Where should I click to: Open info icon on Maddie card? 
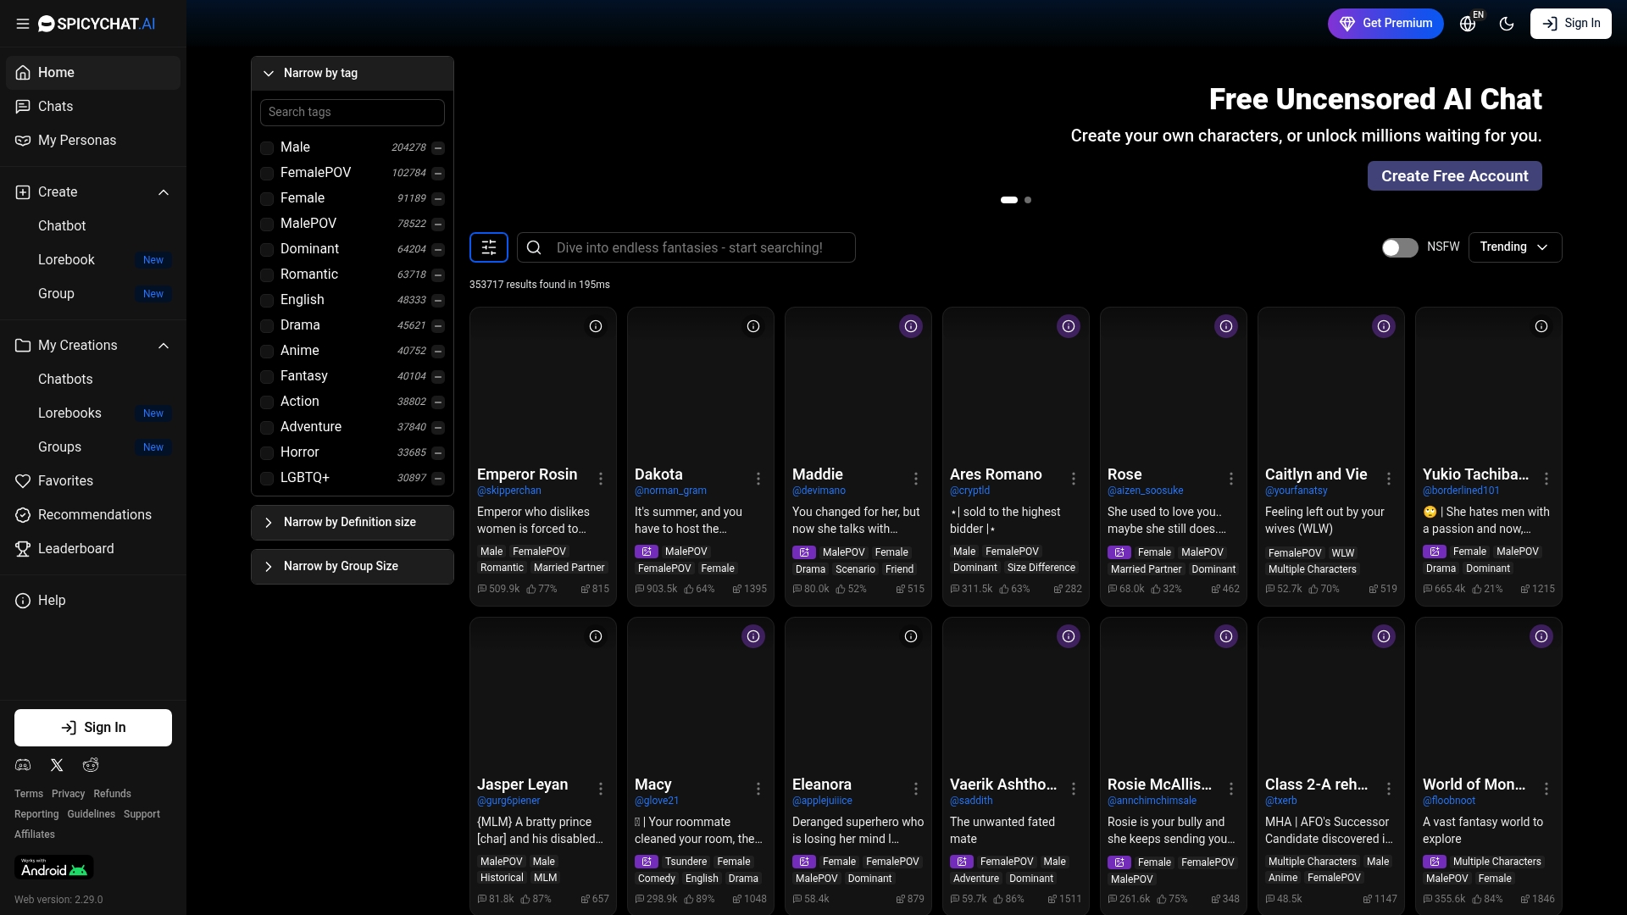click(x=911, y=326)
